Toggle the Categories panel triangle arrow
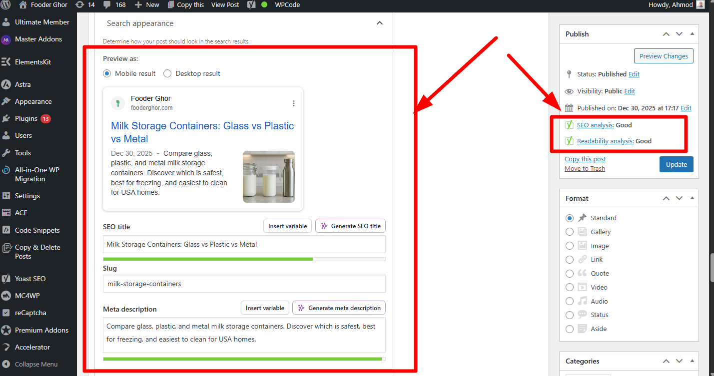The image size is (714, 376). pos(692,361)
